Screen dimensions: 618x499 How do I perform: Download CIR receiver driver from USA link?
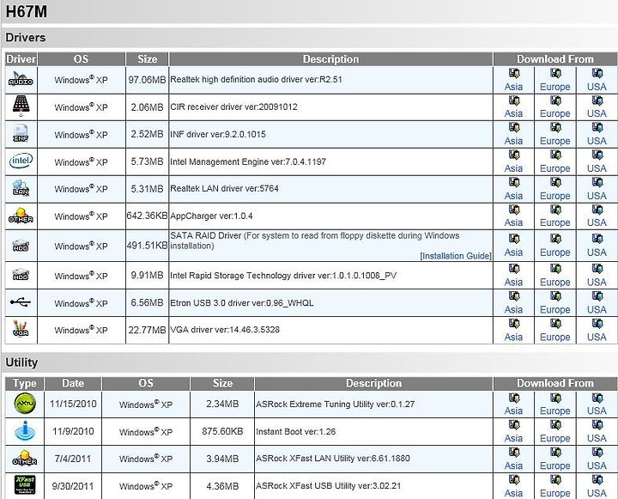pos(597,113)
